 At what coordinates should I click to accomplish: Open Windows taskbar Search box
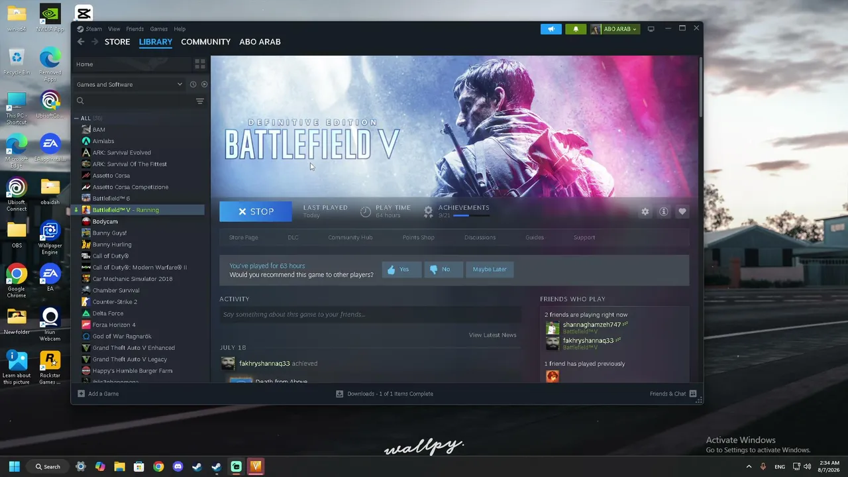pos(47,466)
